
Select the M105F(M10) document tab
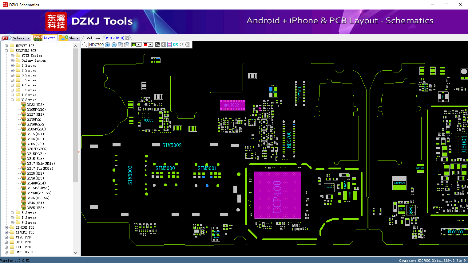pos(115,38)
